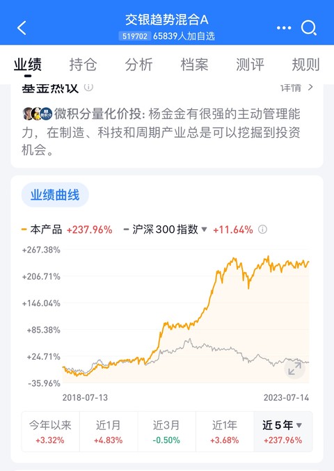Switch to the 分析 tab
This screenshot has height=471, width=334.
tap(138, 64)
